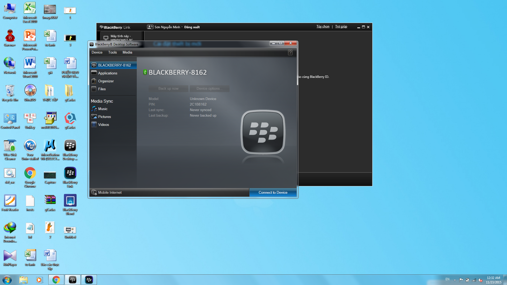Open Network desktop icon

(x=10, y=66)
